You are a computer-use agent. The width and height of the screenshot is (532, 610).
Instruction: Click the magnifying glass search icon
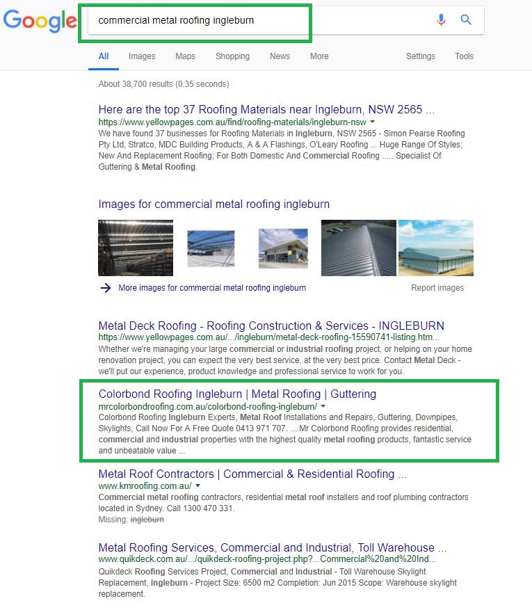(466, 19)
